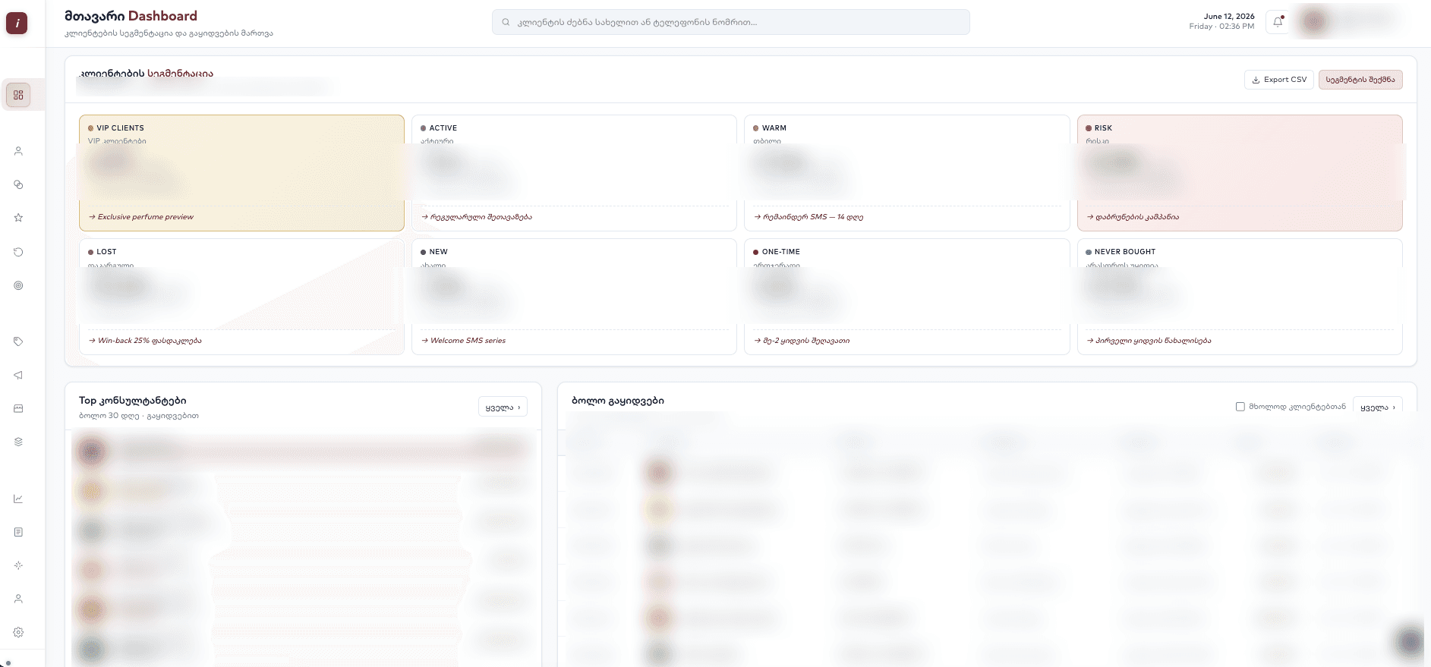Open the document report sidebar icon
This screenshot has width=1431, height=667.
pyautogui.click(x=18, y=532)
